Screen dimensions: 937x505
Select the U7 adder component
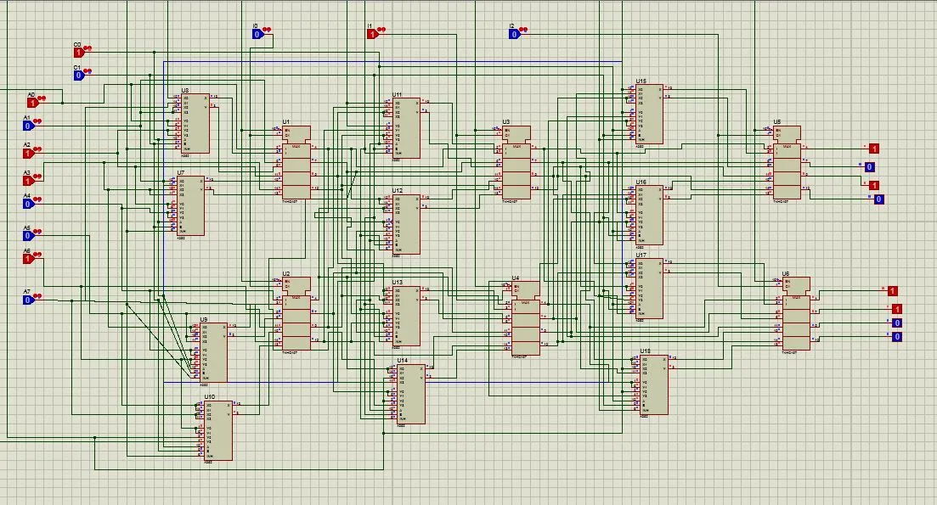pos(192,205)
